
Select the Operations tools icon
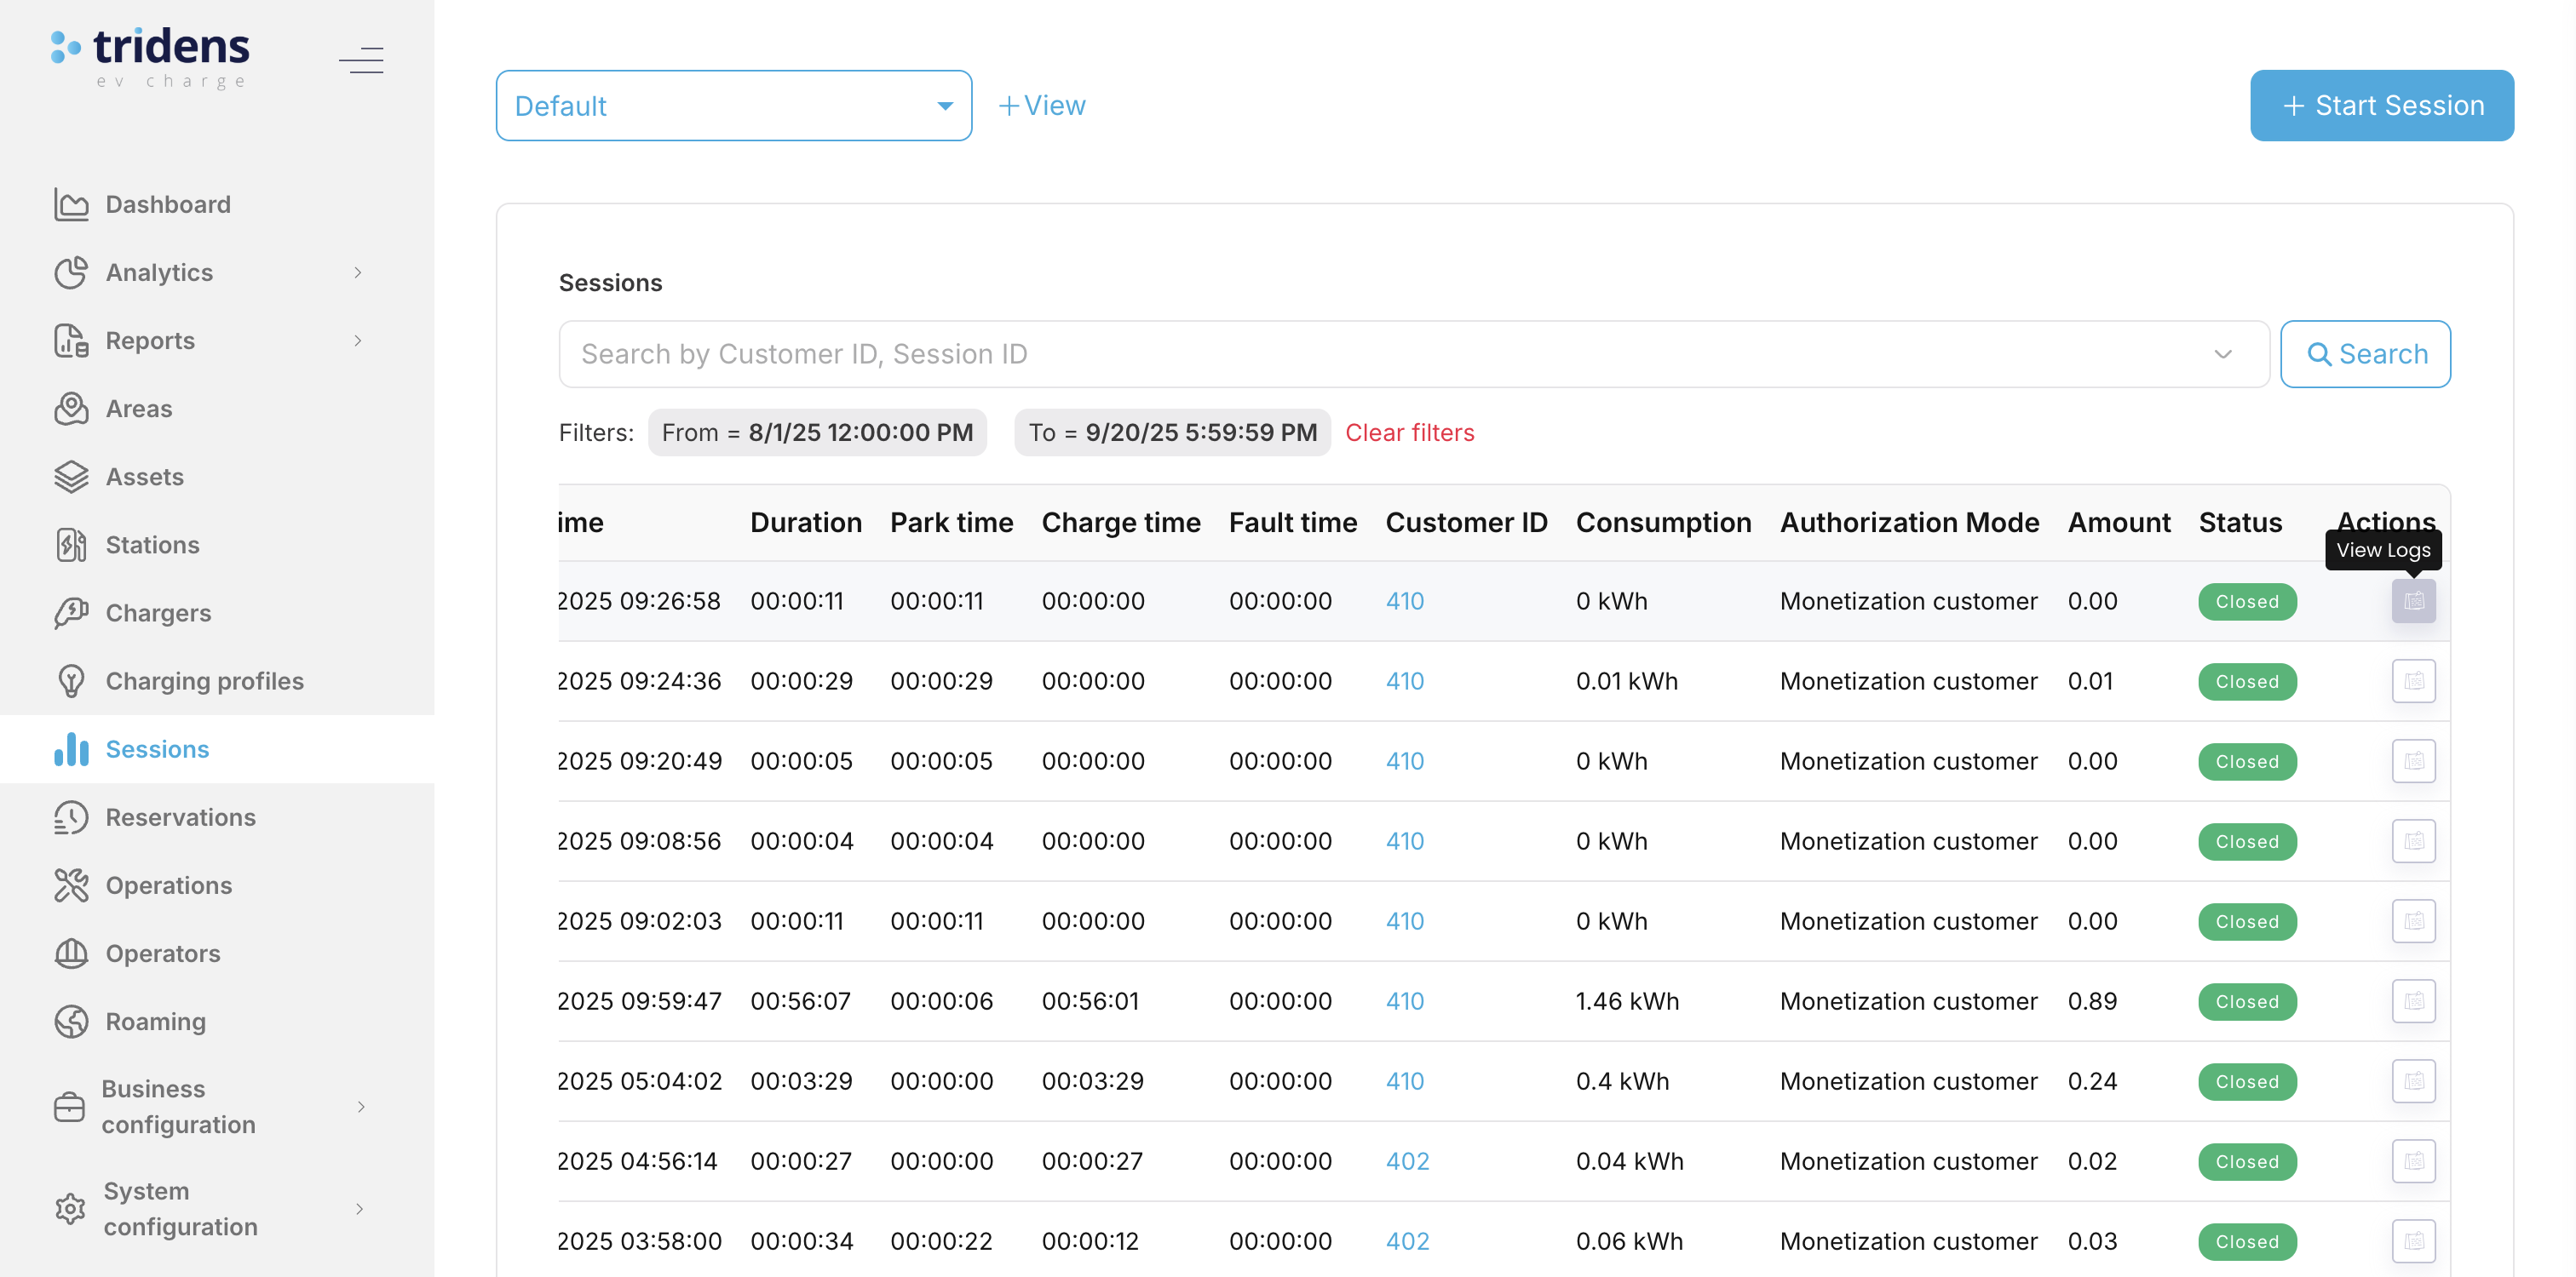point(70,885)
